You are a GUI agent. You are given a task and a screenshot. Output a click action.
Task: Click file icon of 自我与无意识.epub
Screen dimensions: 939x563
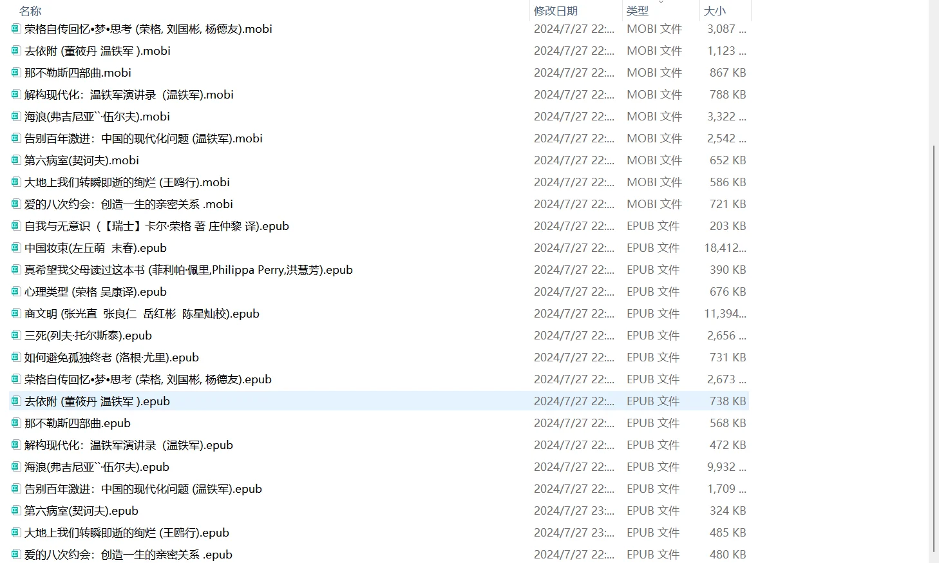[16, 226]
